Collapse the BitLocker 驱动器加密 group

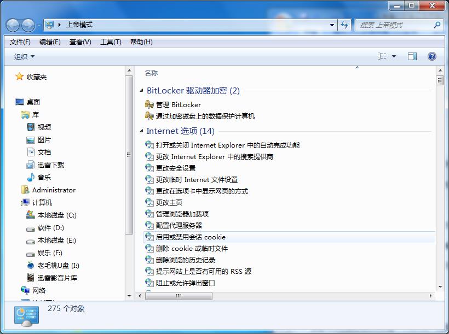[141, 91]
